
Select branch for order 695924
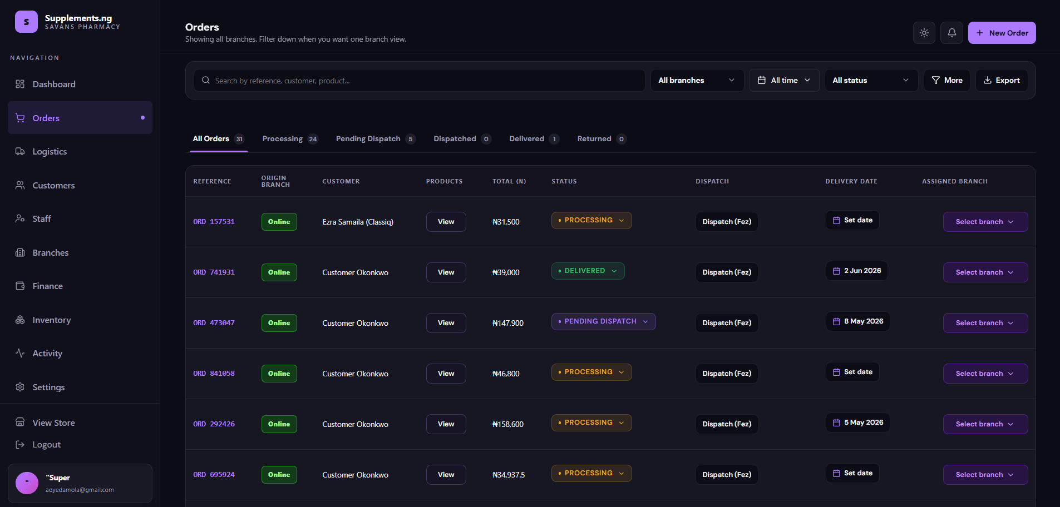click(985, 475)
